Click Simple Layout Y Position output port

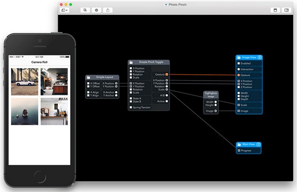click(116, 87)
